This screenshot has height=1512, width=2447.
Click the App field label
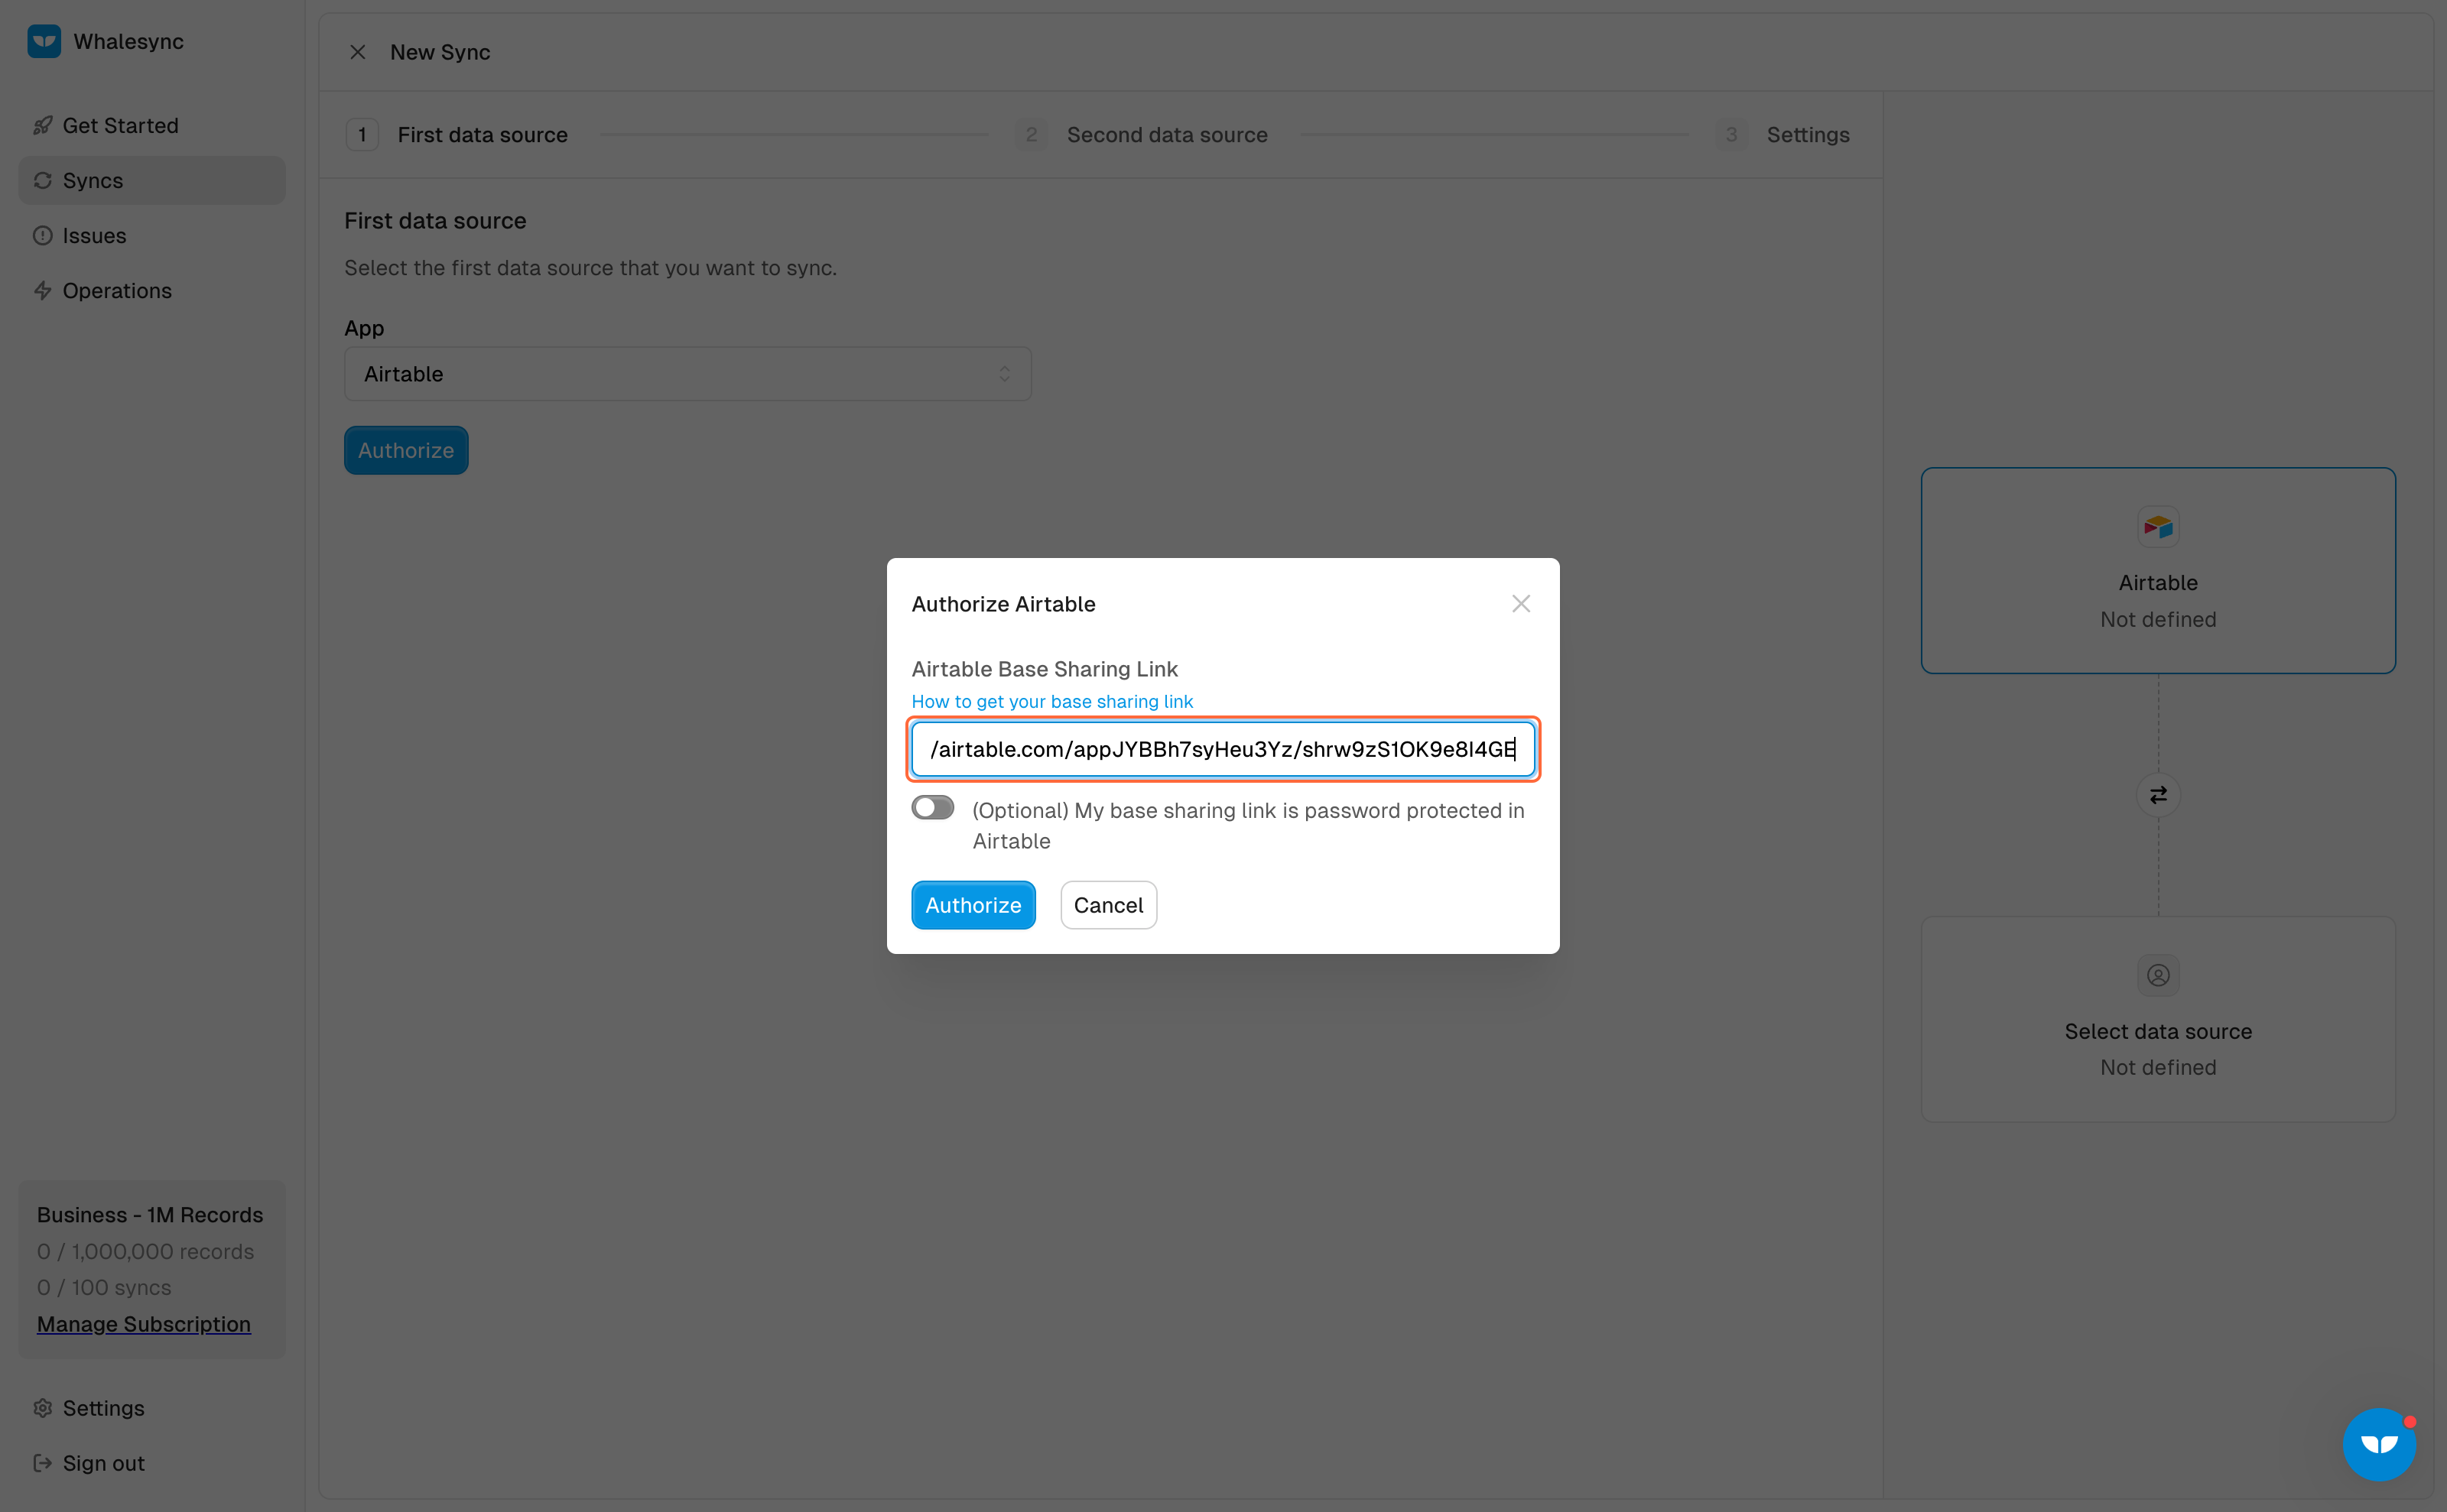point(364,328)
